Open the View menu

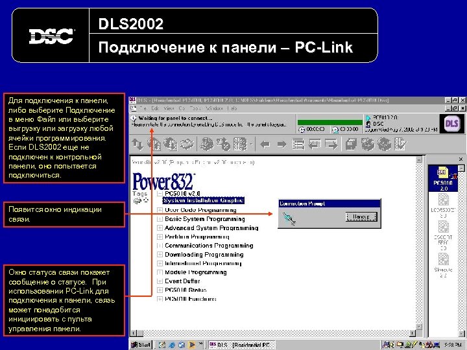169,108
